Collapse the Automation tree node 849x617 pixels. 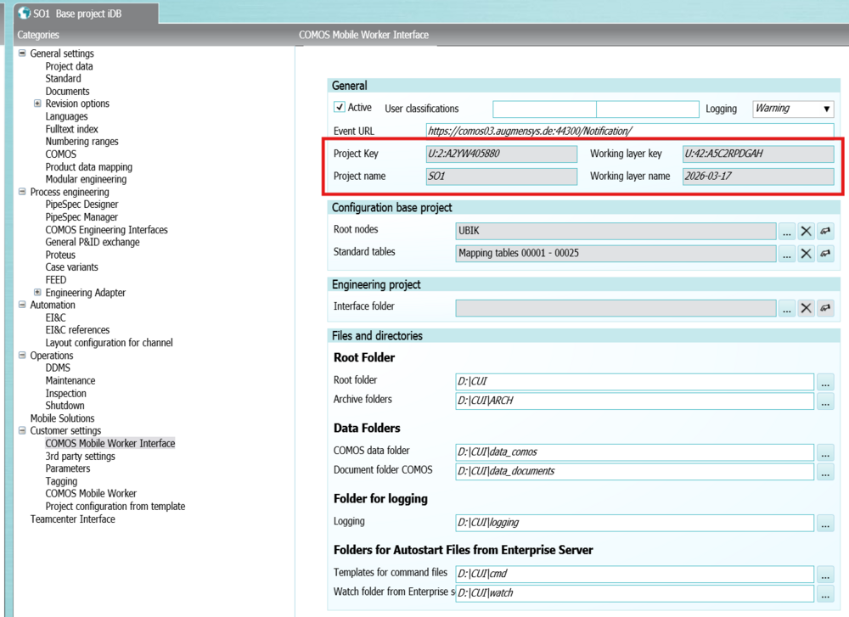pyautogui.click(x=22, y=305)
